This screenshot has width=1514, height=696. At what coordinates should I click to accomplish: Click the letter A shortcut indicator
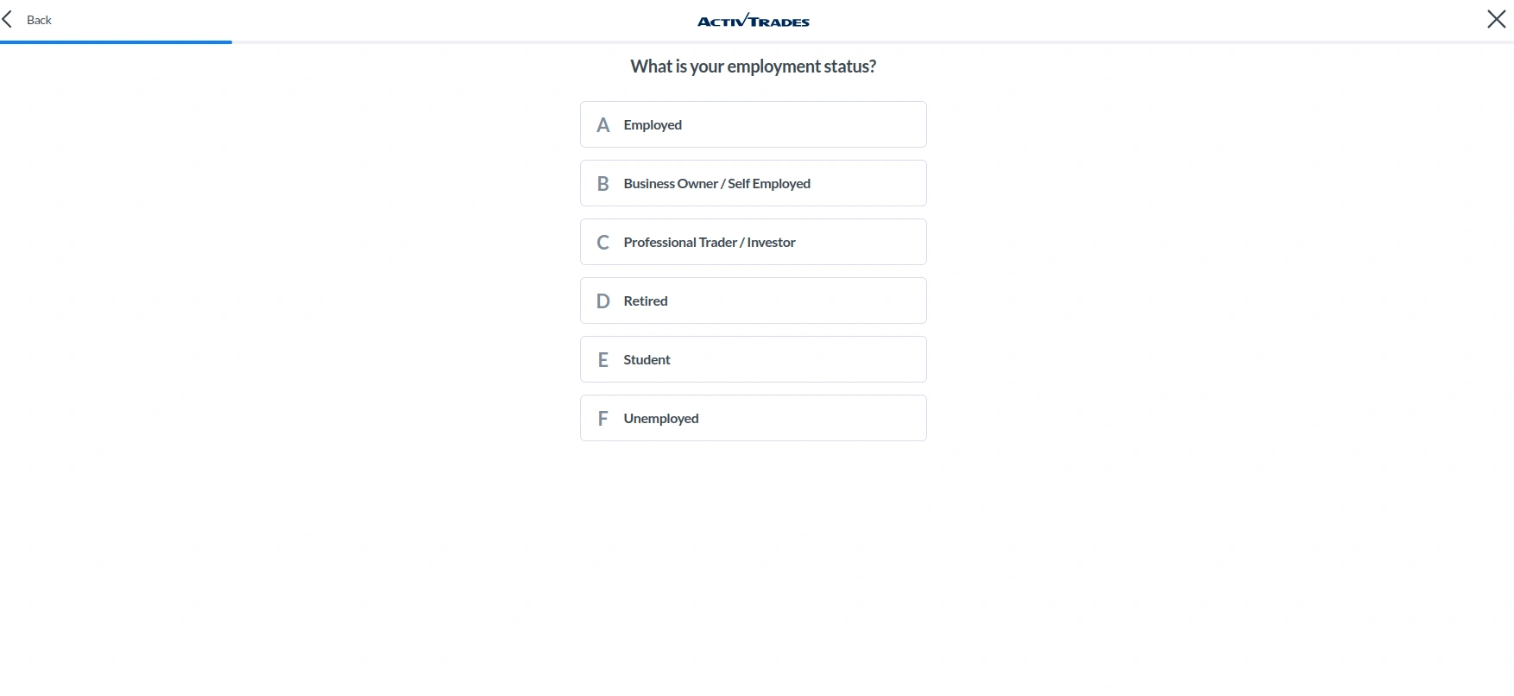[x=603, y=124]
